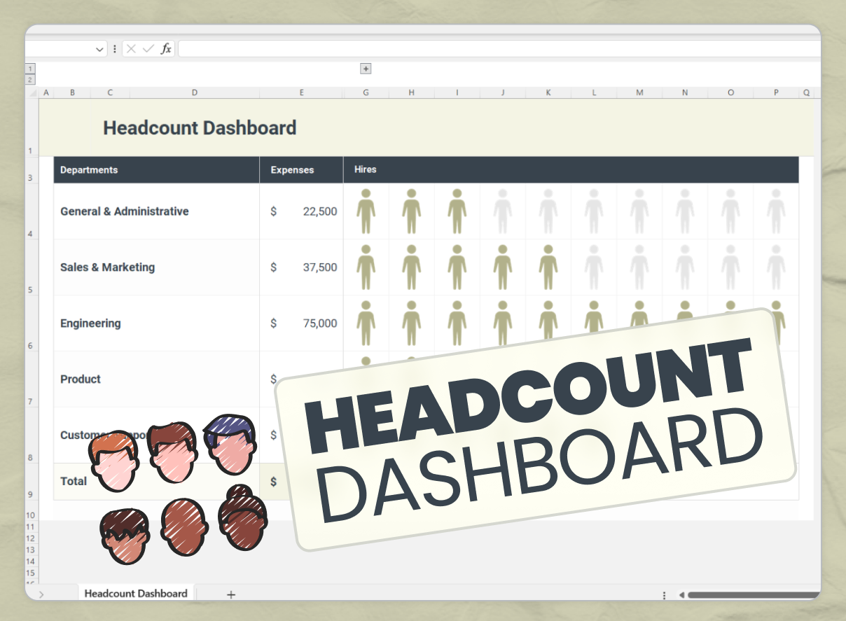Click the Enter (checkmark) icon beside formula bar

pos(148,48)
